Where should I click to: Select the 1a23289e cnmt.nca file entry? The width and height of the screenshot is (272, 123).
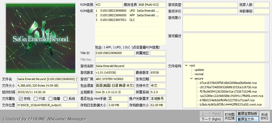pyautogui.click(x=231, y=96)
